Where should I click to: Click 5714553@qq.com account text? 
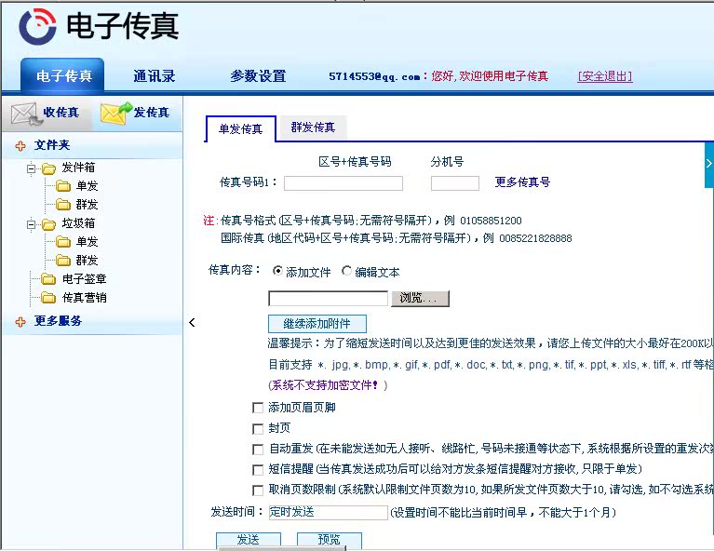click(x=374, y=76)
